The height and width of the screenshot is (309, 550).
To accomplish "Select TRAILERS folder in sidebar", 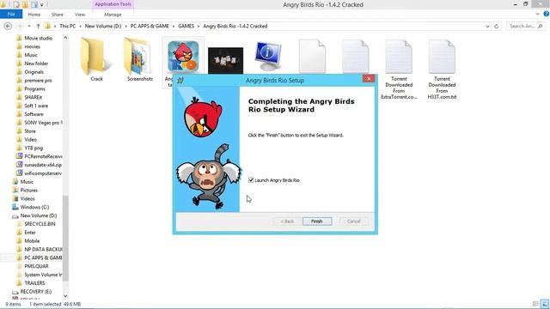I will point(34,283).
